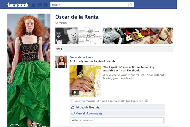Open the notifications globe icon
Image resolution: width=190 pixels, height=127 pixels.
coord(45,5)
